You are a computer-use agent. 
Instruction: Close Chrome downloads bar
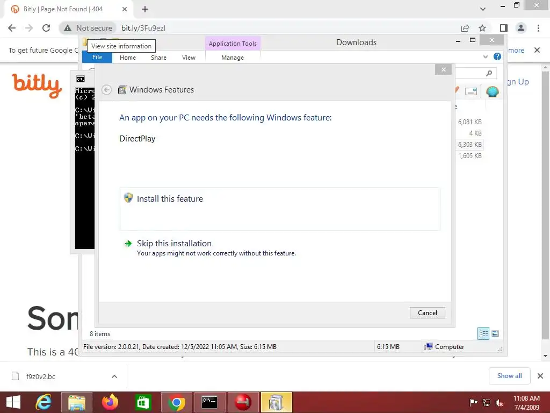tap(540, 376)
